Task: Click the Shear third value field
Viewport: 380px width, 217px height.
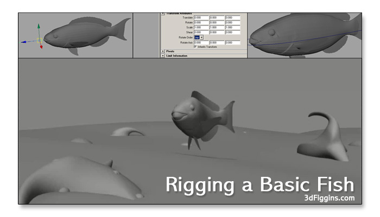Action: click(233, 32)
